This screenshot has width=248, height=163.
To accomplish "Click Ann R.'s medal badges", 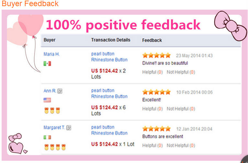I will click(52, 110).
